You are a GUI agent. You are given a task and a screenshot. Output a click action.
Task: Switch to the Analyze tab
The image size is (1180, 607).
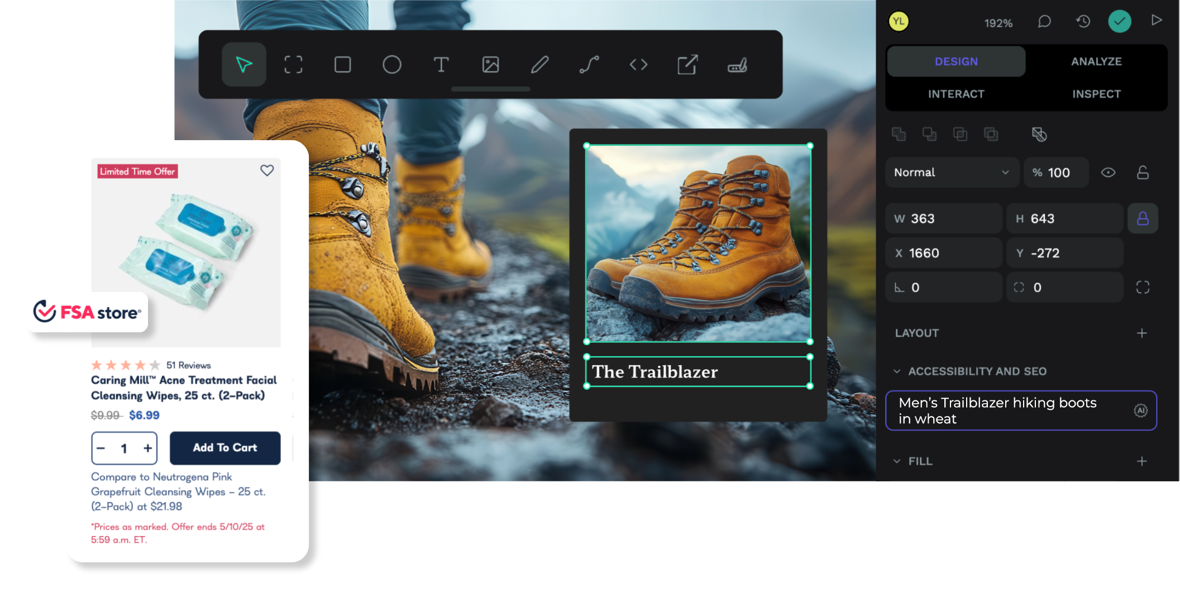(x=1096, y=61)
